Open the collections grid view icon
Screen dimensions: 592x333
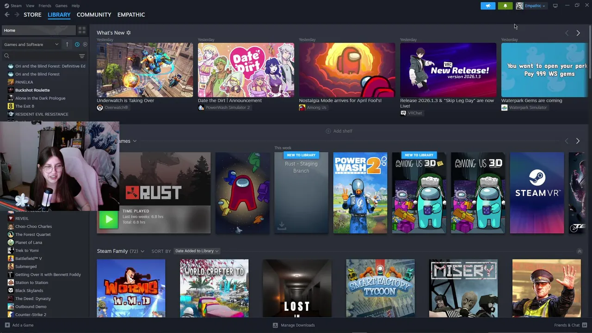point(82,30)
